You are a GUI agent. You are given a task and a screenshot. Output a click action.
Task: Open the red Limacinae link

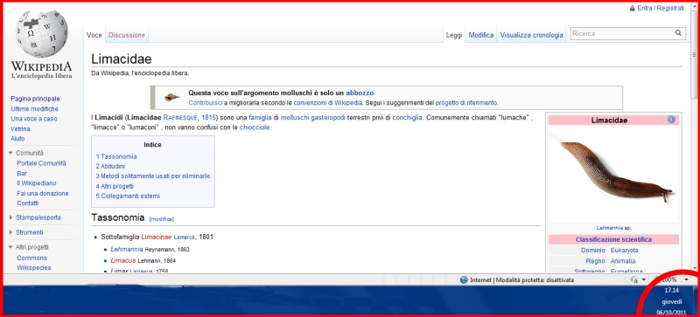[157, 237]
